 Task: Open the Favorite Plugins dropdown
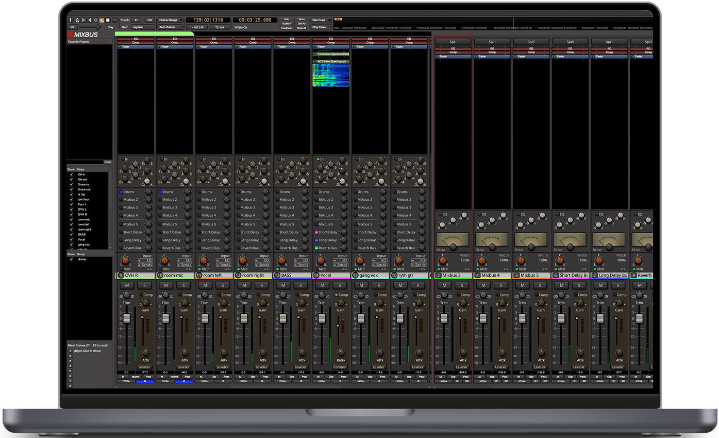(x=89, y=41)
